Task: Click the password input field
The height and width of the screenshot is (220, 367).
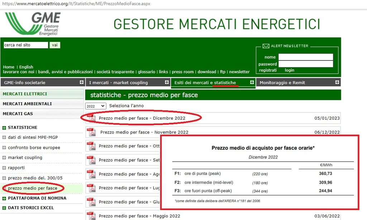Action: click(x=306, y=64)
